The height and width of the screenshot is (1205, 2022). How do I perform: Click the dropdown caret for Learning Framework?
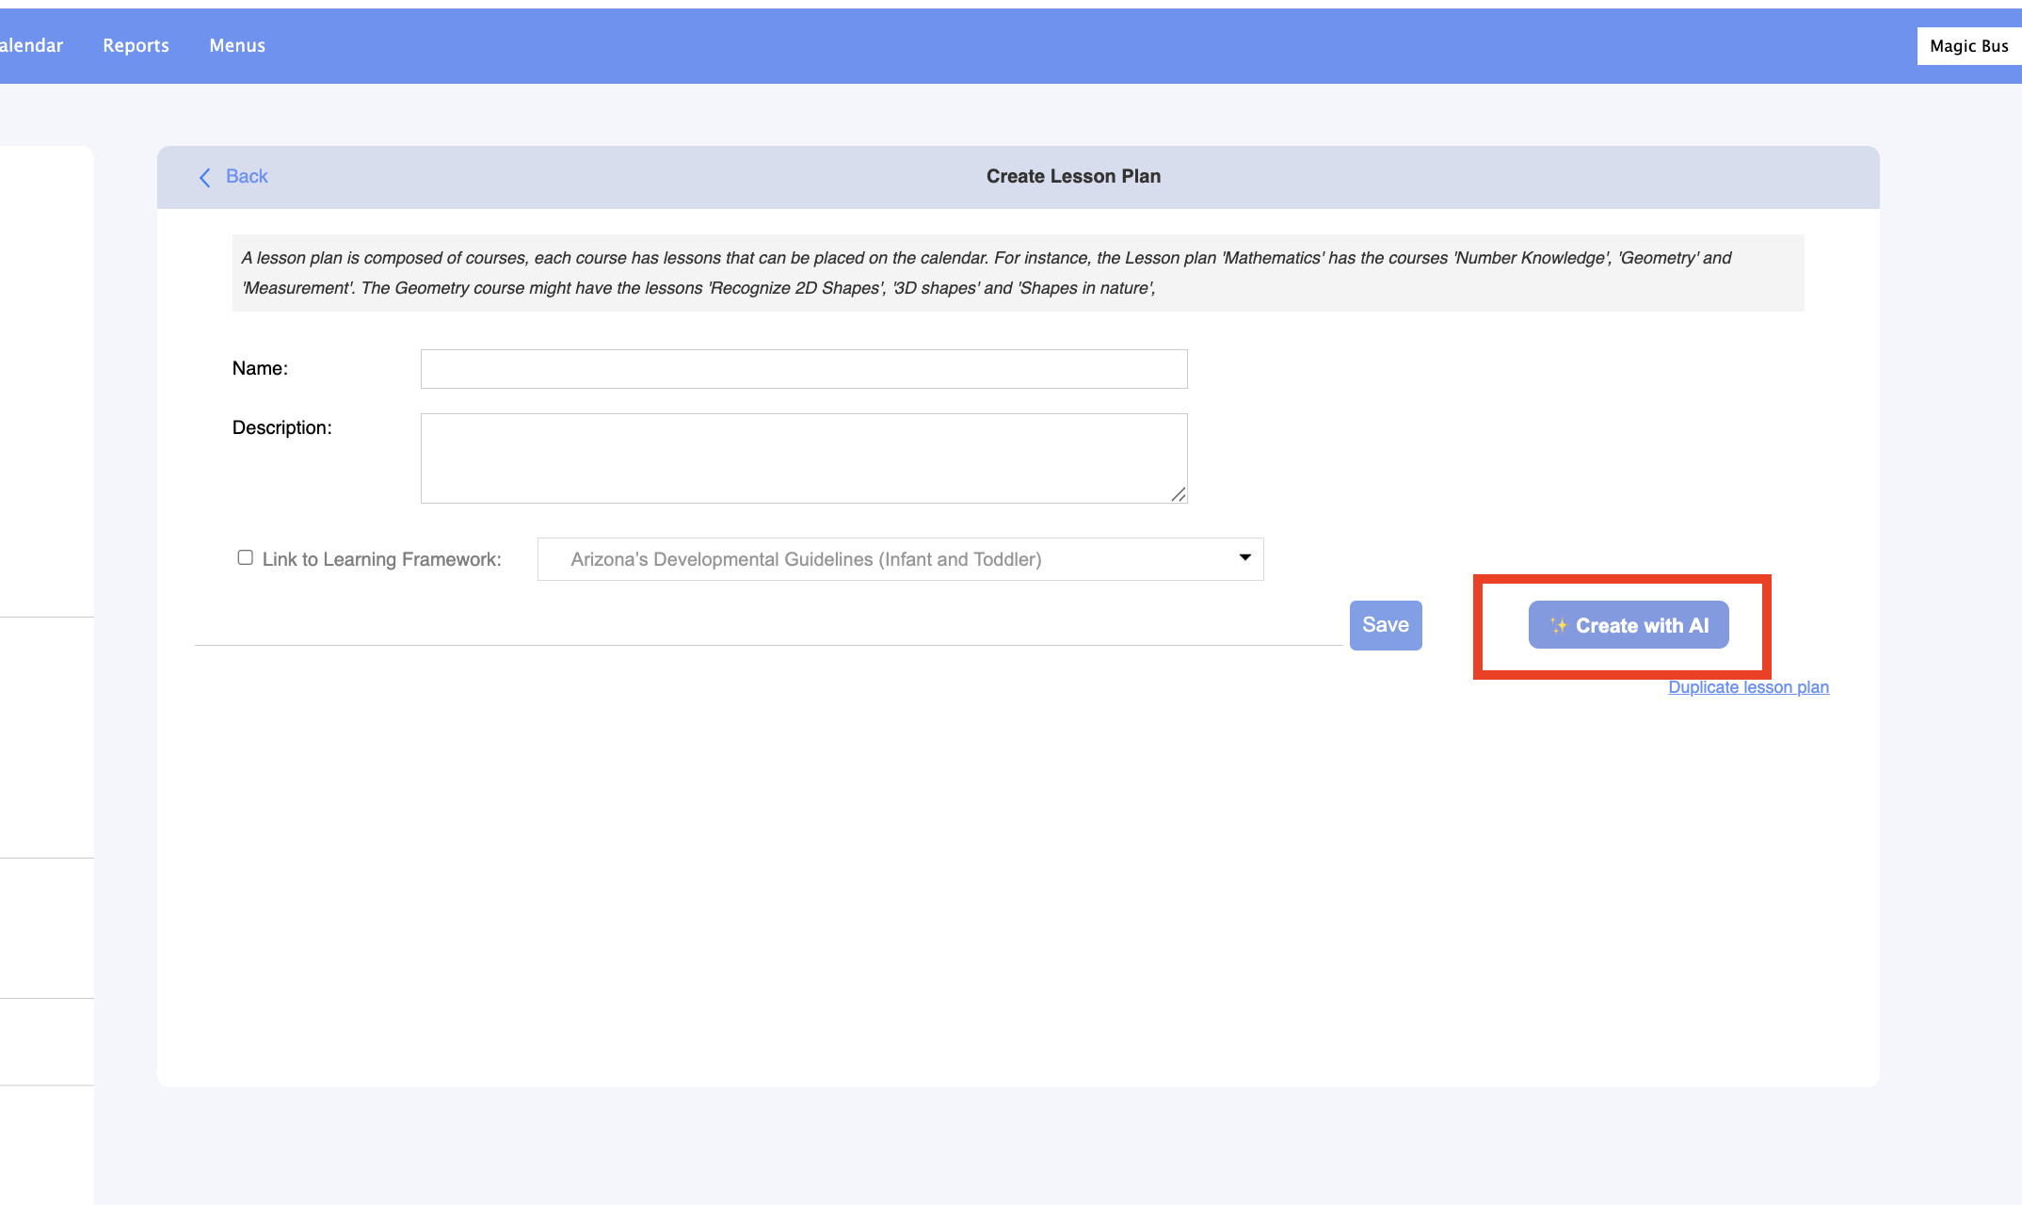tap(1244, 557)
